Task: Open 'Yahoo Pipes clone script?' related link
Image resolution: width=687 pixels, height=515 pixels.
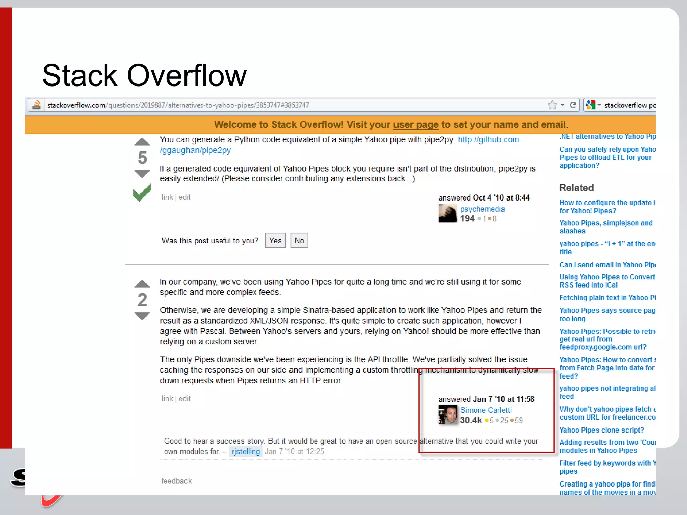Action: click(x=601, y=430)
